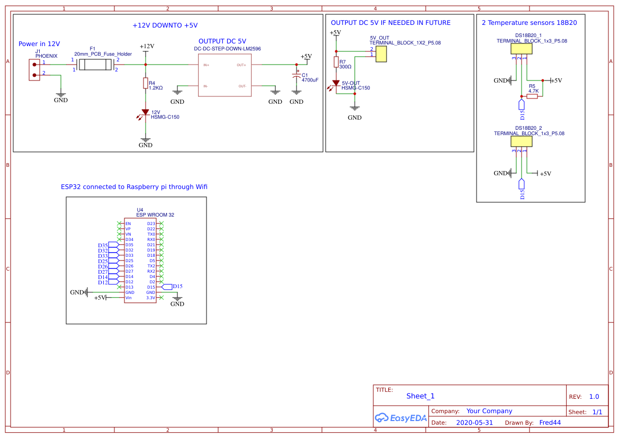
Task: Click the 'D34' pin label on ESP32
Action: point(130,239)
